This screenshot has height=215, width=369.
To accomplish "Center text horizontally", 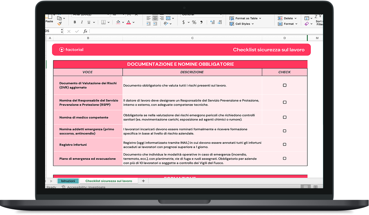I will click(x=155, y=18).
